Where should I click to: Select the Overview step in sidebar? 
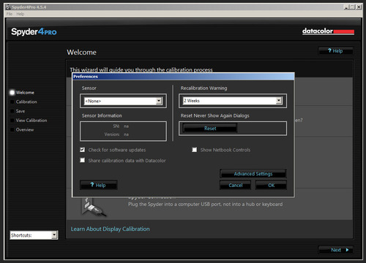coord(25,130)
